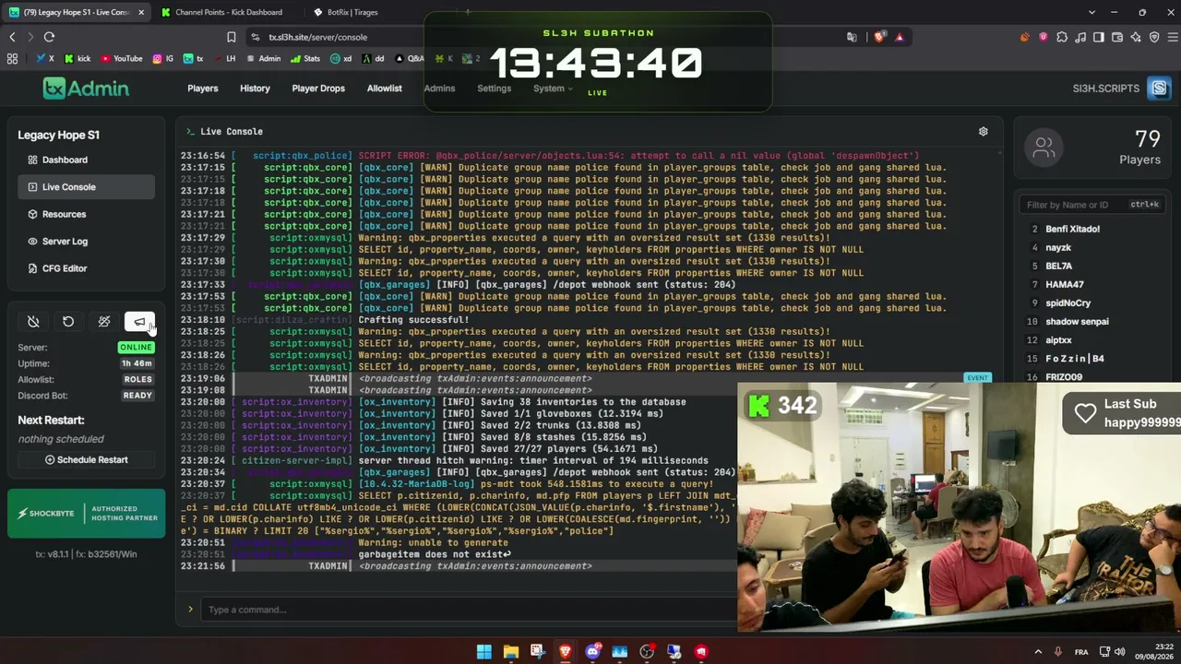Open the Dashboard in the sidebar

pyautogui.click(x=86, y=160)
